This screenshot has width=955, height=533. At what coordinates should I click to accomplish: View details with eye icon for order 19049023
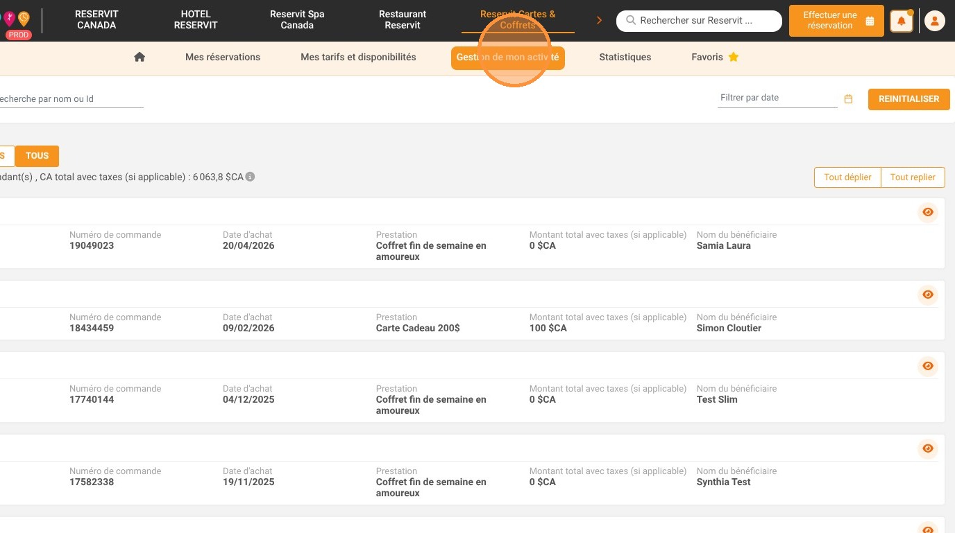pos(928,212)
